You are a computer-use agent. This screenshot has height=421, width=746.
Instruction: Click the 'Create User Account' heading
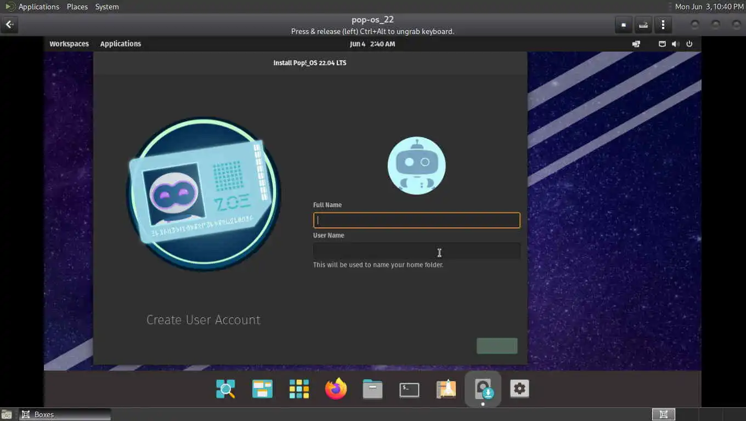(x=204, y=320)
